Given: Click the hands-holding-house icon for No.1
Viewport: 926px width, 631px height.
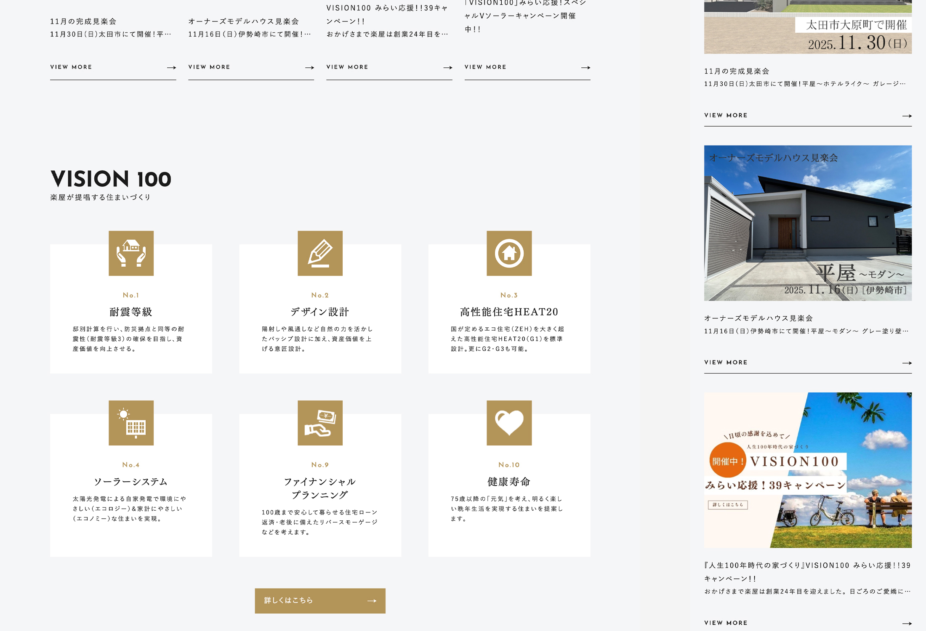Looking at the screenshot, I should [x=131, y=253].
